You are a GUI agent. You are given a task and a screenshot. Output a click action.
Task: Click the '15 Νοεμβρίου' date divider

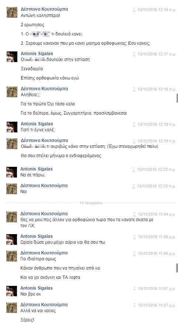[x=91, y=203]
